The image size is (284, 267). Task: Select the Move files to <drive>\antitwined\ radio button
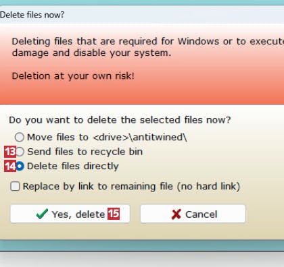click(x=20, y=137)
